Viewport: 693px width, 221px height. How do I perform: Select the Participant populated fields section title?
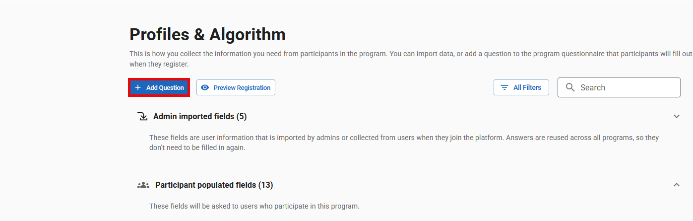point(206,185)
